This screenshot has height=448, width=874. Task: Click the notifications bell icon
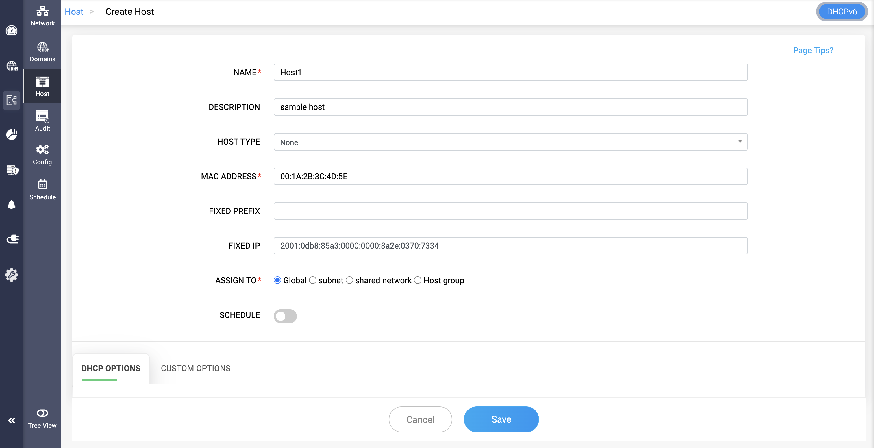(x=12, y=205)
